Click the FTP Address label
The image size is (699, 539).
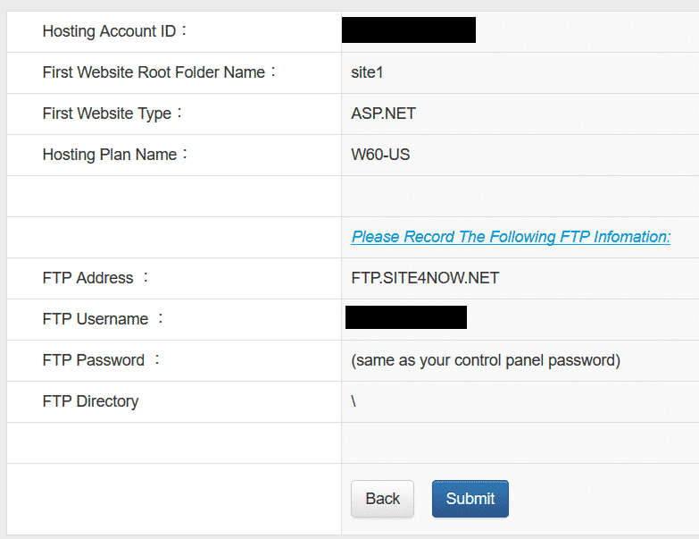95,278
